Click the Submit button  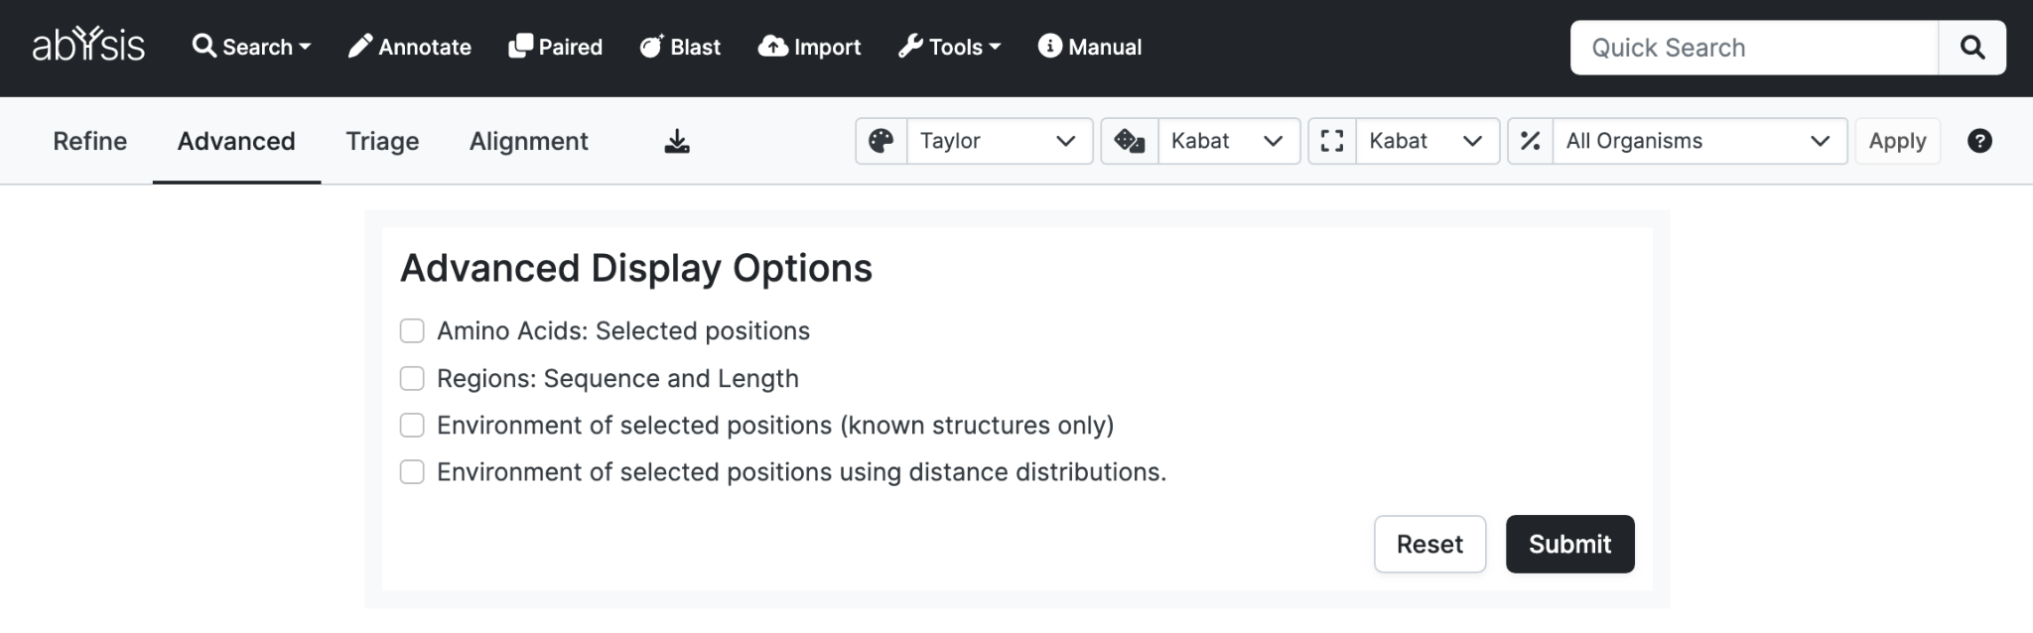click(1569, 544)
